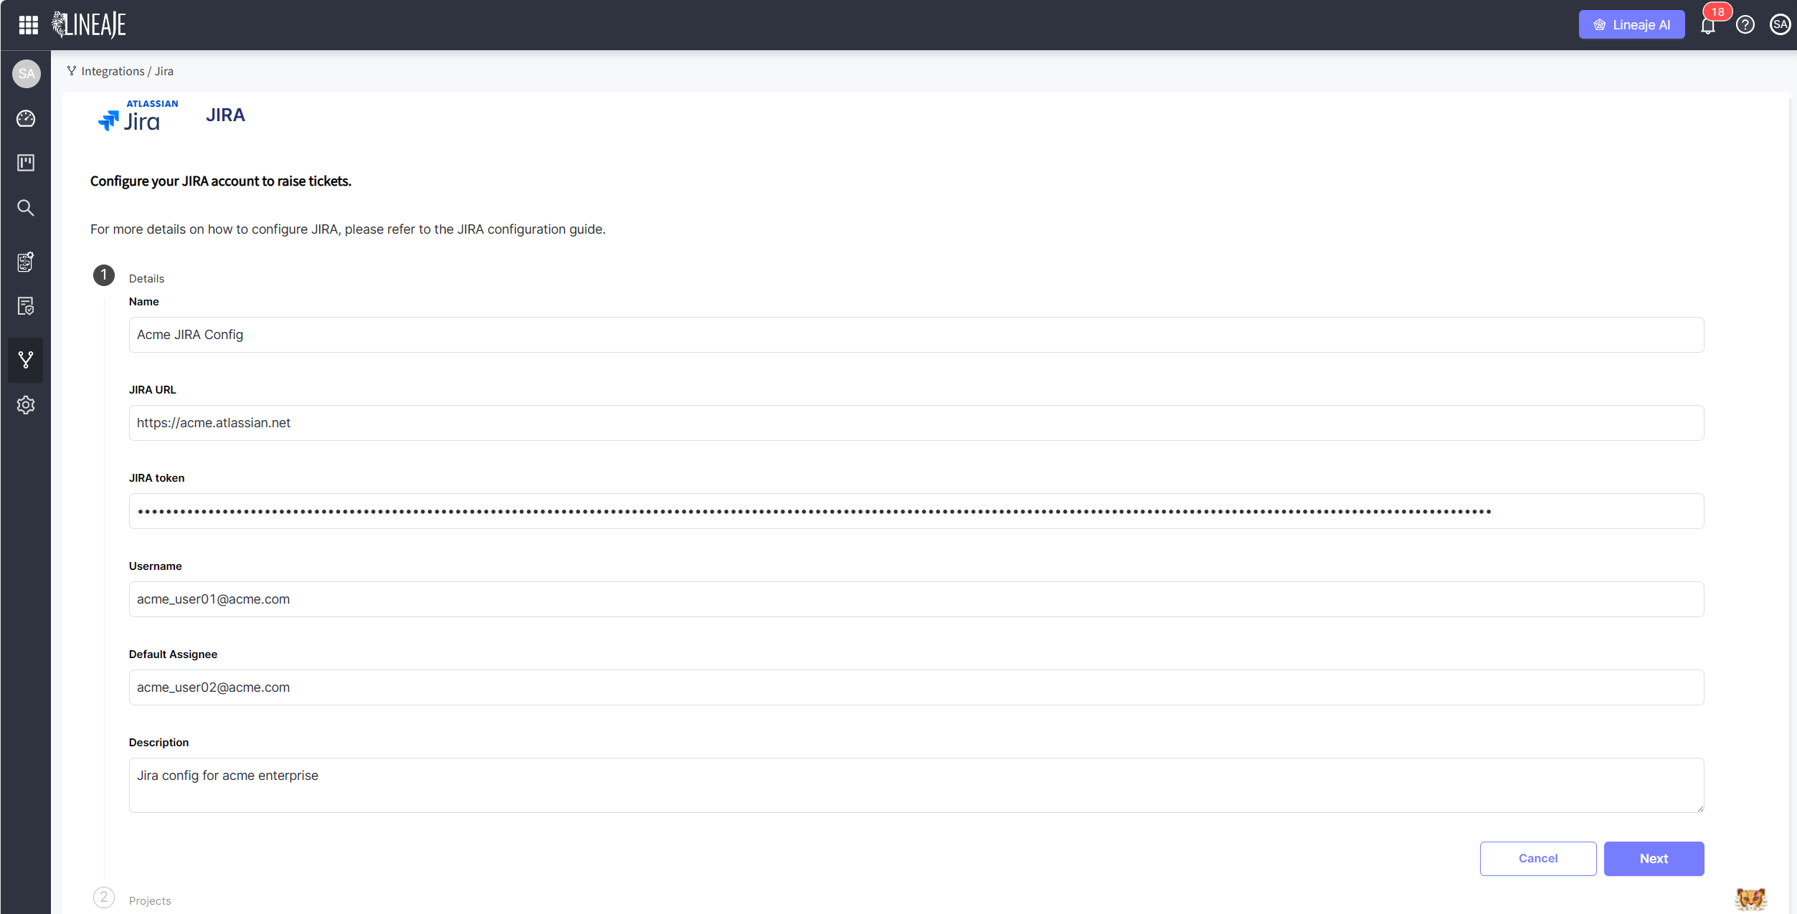Click the Name input field
Viewport: 1797px width, 914px height.
point(916,335)
